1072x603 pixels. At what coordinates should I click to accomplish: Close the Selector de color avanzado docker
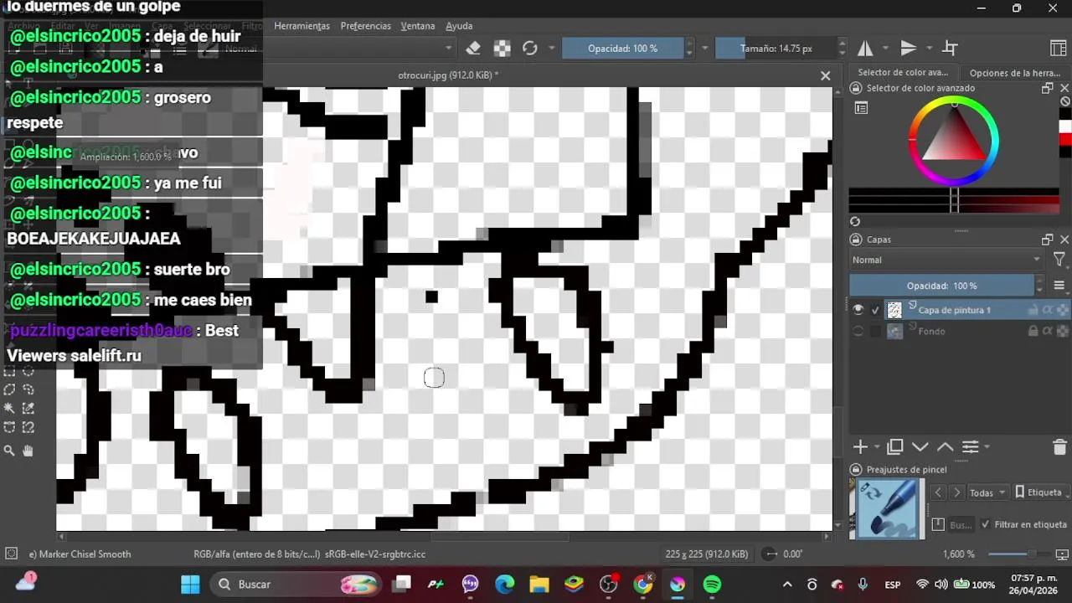click(1064, 88)
